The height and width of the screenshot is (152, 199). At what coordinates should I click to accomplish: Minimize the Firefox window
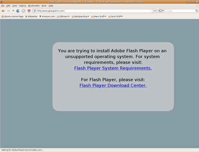pos(189,2)
